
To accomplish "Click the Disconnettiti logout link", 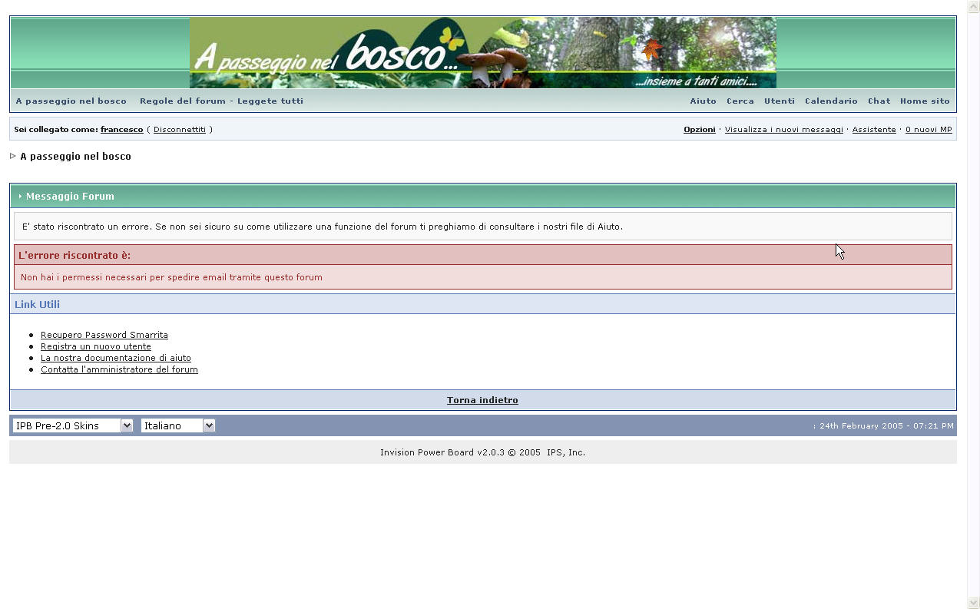I will pos(180,130).
